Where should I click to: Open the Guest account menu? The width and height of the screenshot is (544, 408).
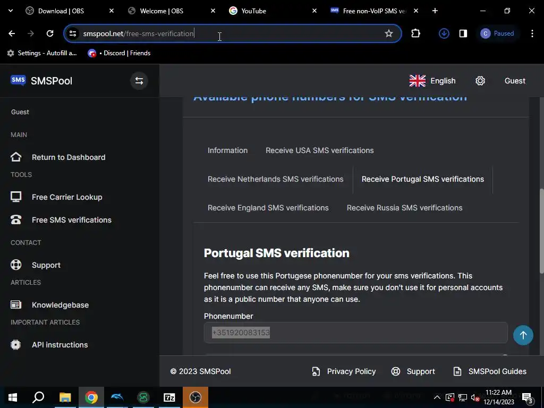(515, 81)
